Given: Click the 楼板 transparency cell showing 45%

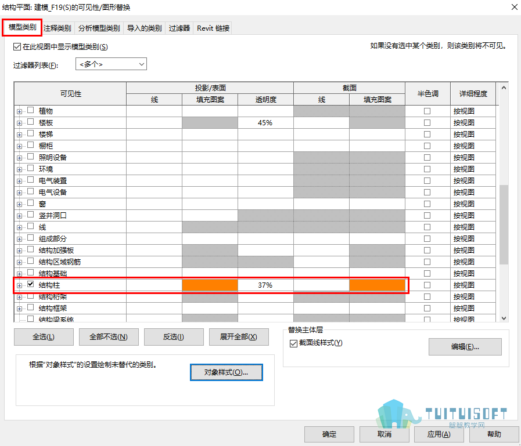Looking at the screenshot, I should point(265,123).
